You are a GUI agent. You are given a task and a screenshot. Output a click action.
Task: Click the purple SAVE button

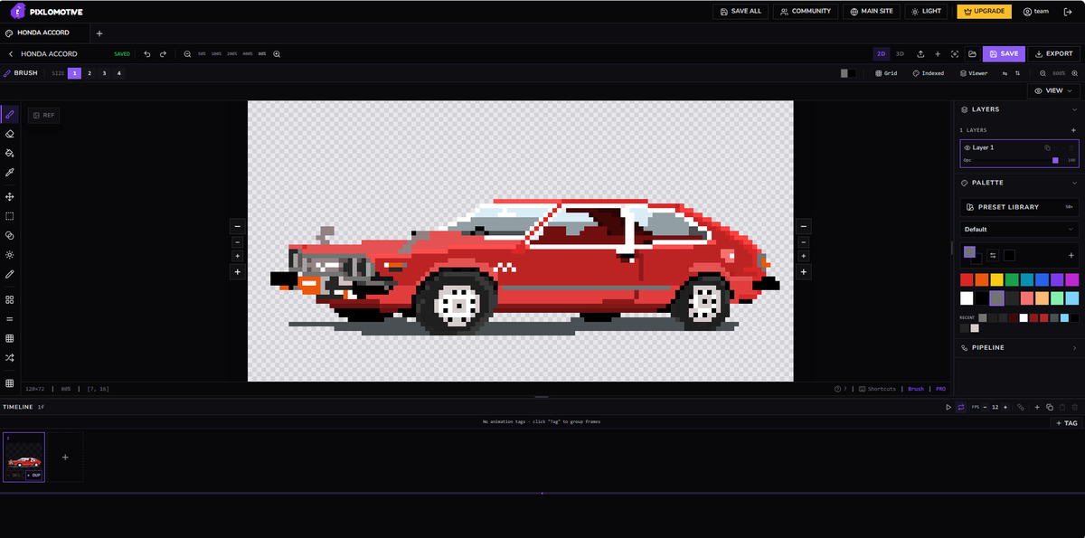tap(1004, 54)
